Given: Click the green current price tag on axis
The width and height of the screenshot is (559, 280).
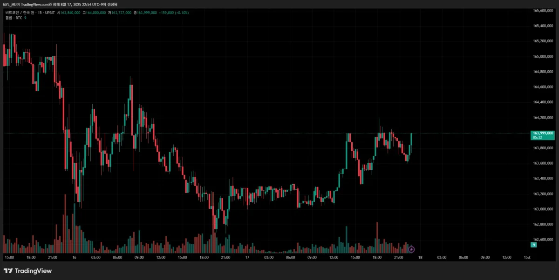Looking at the screenshot, I should click(543, 135).
